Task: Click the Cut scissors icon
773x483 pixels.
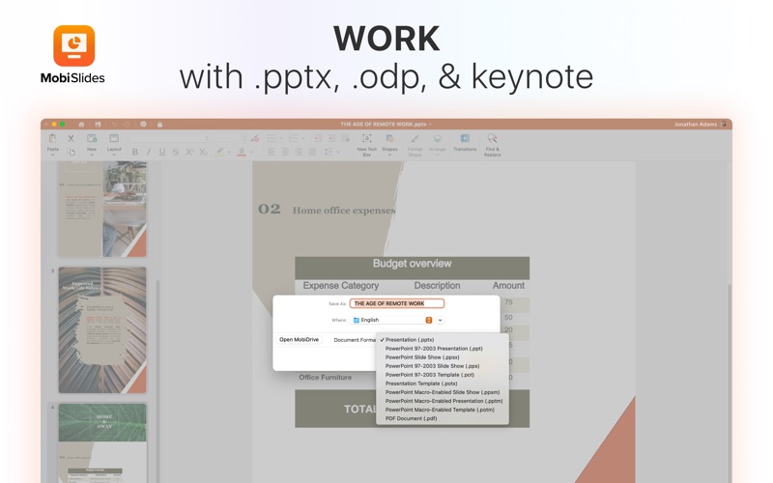Action: click(71, 138)
